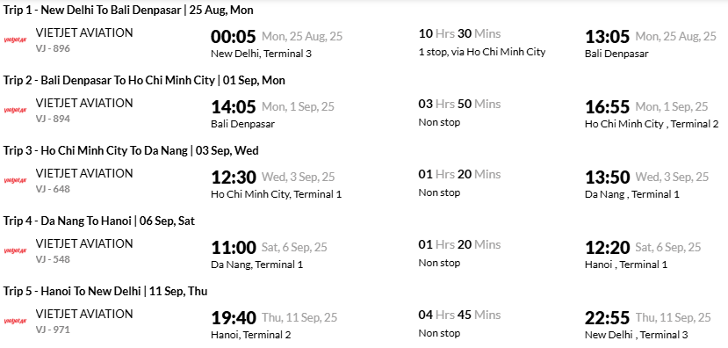
Task: Select Trip 2 Bali Denpasar To Ho Chi Minh City heading
Action: point(144,80)
